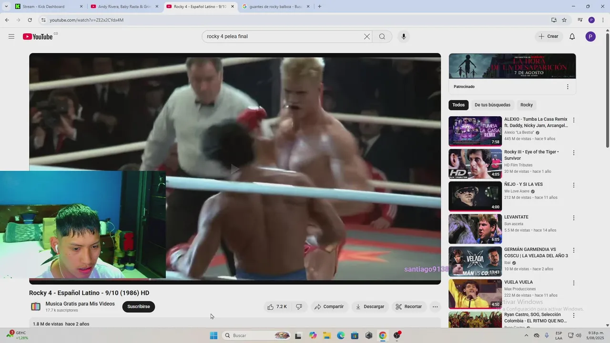
Task: Select the Todos filter chip
Action: [458, 105]
